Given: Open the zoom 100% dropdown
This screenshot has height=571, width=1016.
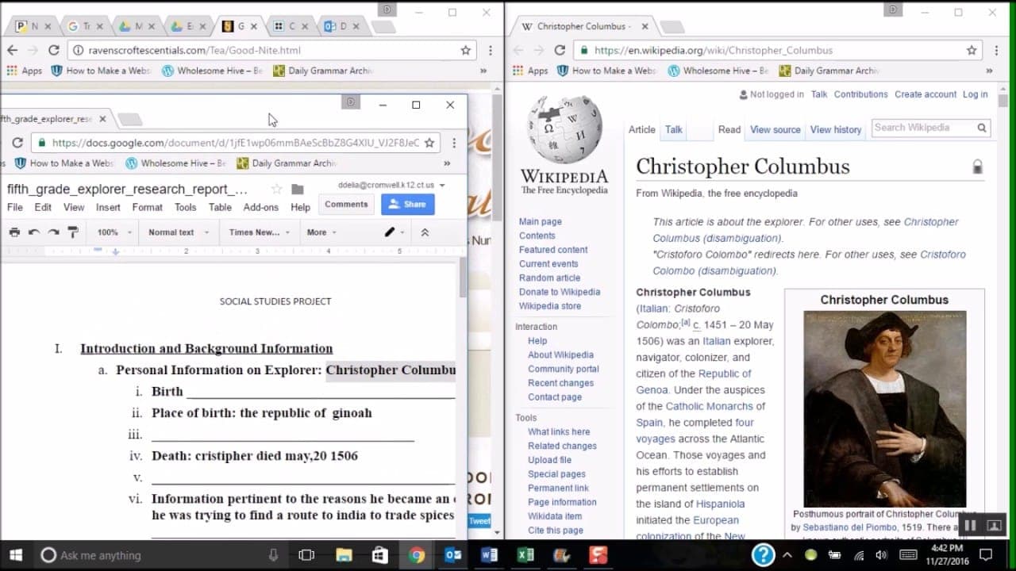Looking at the screenshot, I should (x=113, y=232).
